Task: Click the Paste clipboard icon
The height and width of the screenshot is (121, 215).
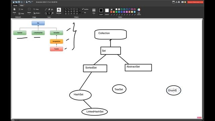Action: 14,9
